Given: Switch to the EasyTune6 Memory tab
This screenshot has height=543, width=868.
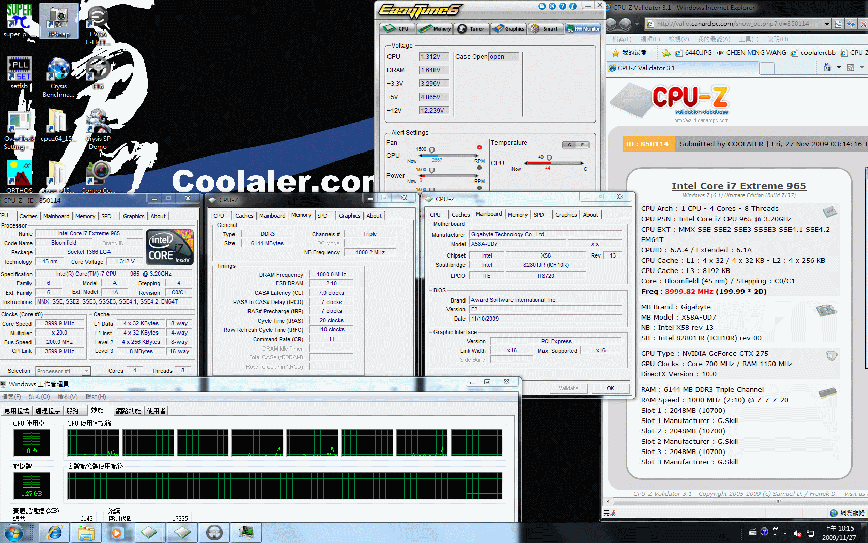Looking at the screenshot, I should 435,28.
